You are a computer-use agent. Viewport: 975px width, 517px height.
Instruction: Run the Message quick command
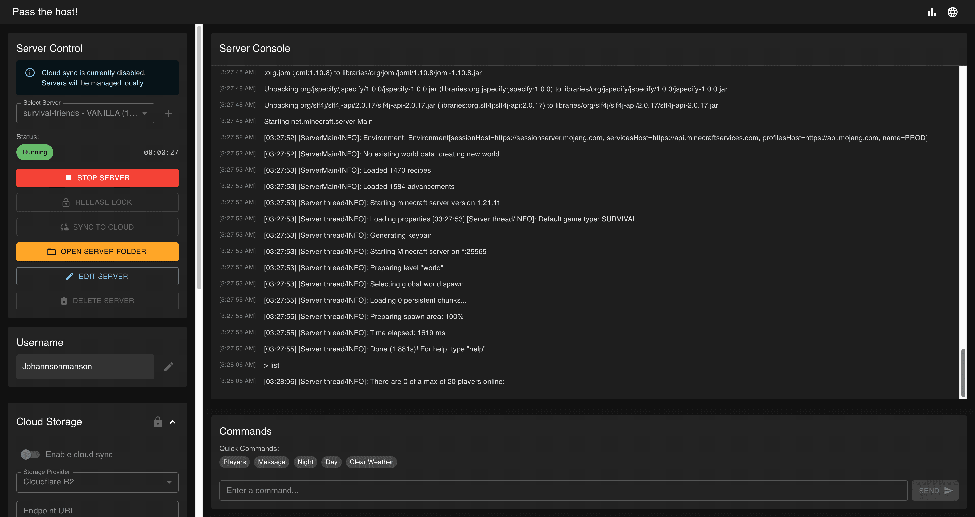(271, 462)
